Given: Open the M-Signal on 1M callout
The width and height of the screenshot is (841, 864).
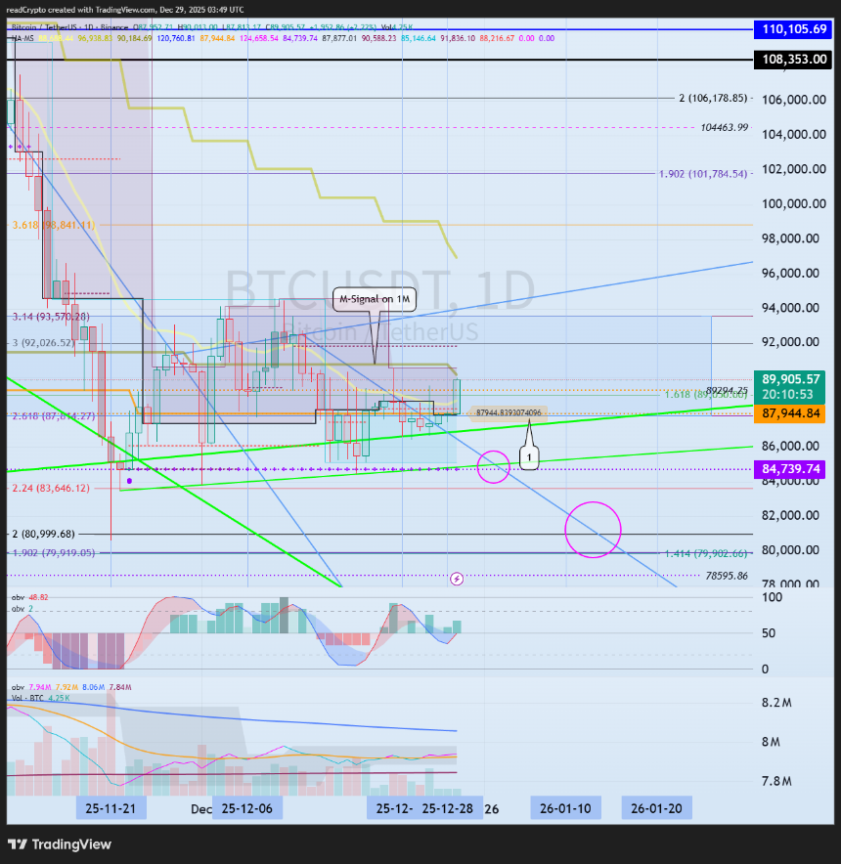Looking at the screenshot, I should tap(375, 299).
